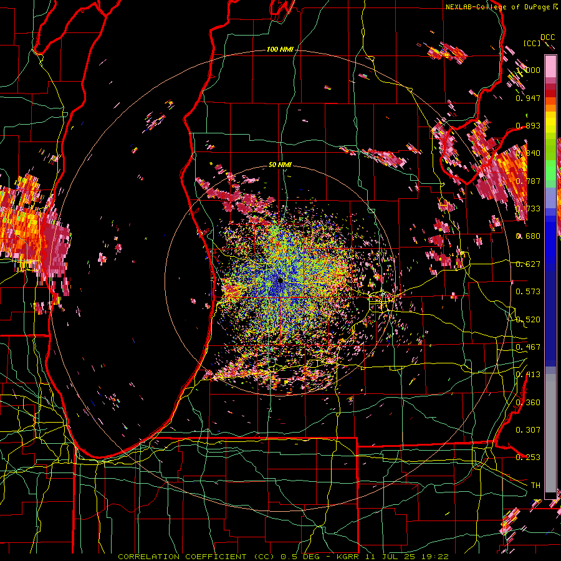The image size is (561, 561).
Task: Select the 0.413 legend value
Action: pyautogui.click(x=528, y=375)
